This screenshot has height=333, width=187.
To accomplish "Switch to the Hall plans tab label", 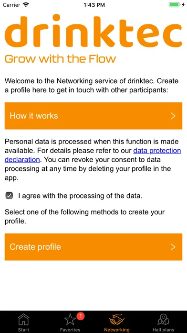I will [x=163, y=330].
